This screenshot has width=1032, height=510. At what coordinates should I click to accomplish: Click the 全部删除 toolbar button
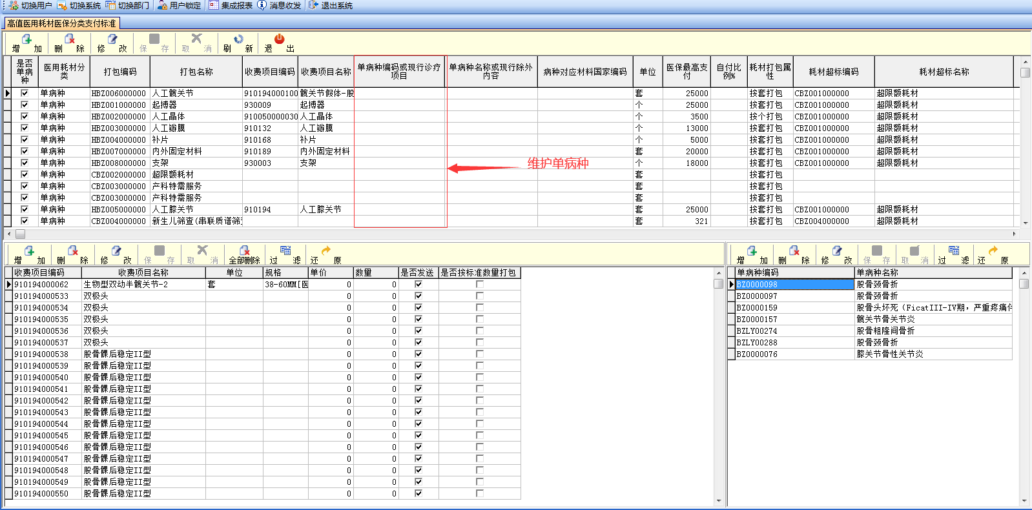pos(244,255)
